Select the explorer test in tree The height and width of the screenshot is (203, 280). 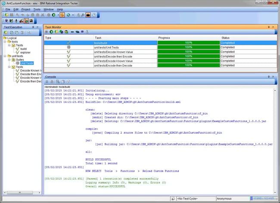(25, 52)
